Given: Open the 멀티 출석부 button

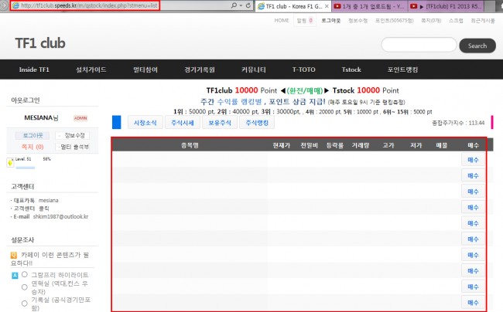Looking at the screenshot, I should (72, 147).
